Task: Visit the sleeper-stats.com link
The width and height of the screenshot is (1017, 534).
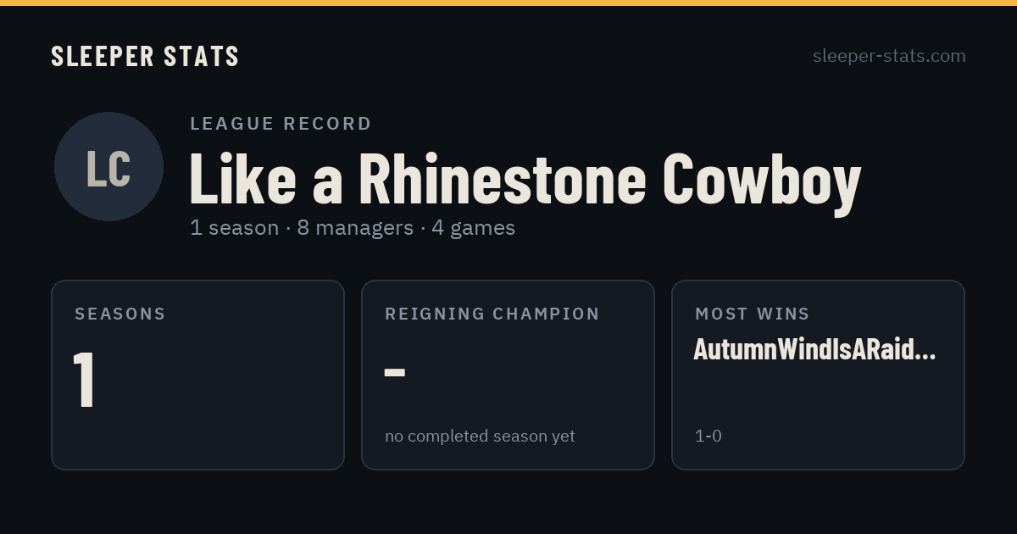Action: click(889, 56)
